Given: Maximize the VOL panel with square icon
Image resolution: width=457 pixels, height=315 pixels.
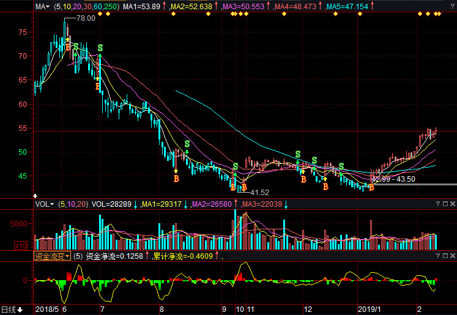Looking at the screenshot, I should (445, 204).
